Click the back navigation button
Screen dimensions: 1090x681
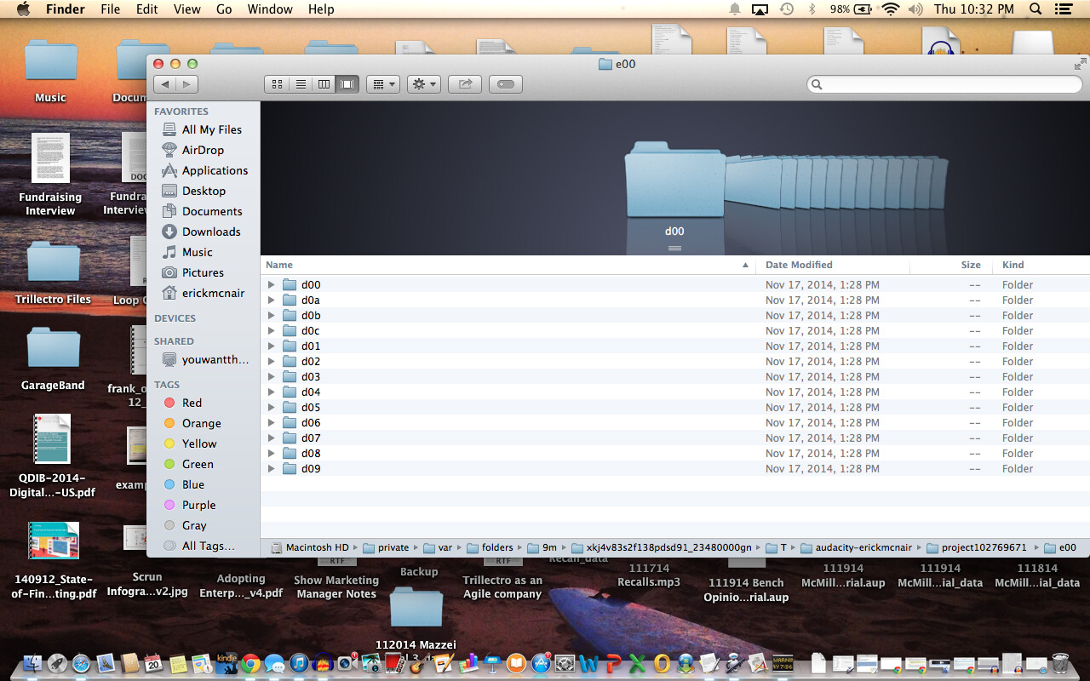[x=165, y=83]
